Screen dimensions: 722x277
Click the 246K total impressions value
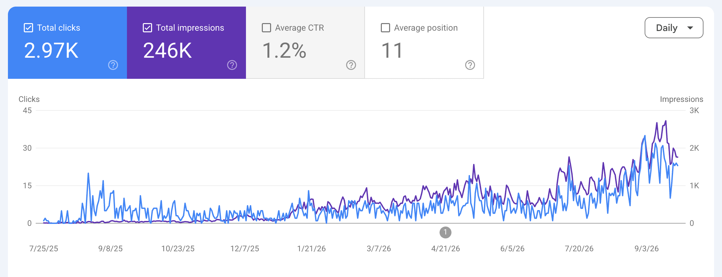(x=167, y=50)
